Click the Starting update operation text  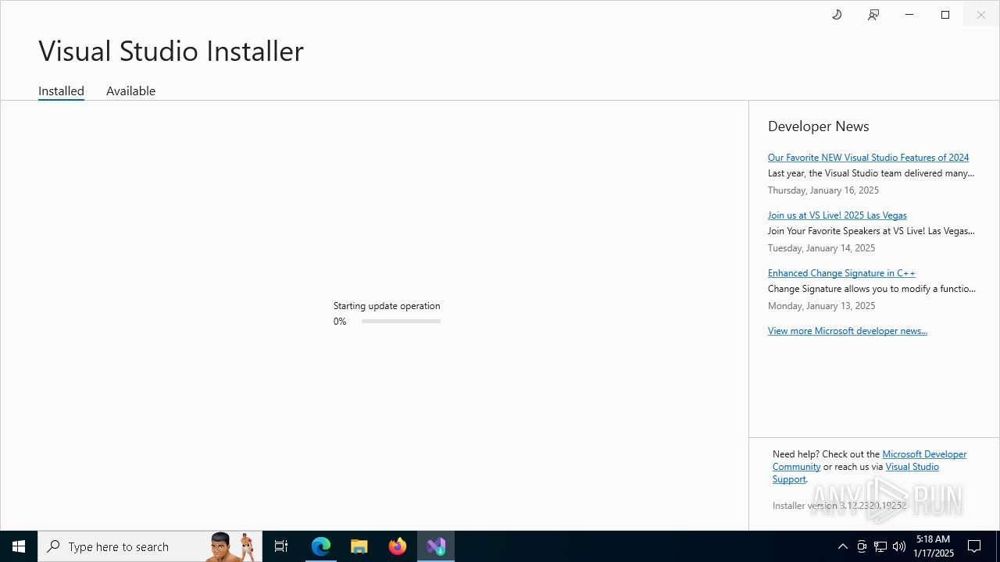coord(387,306)
